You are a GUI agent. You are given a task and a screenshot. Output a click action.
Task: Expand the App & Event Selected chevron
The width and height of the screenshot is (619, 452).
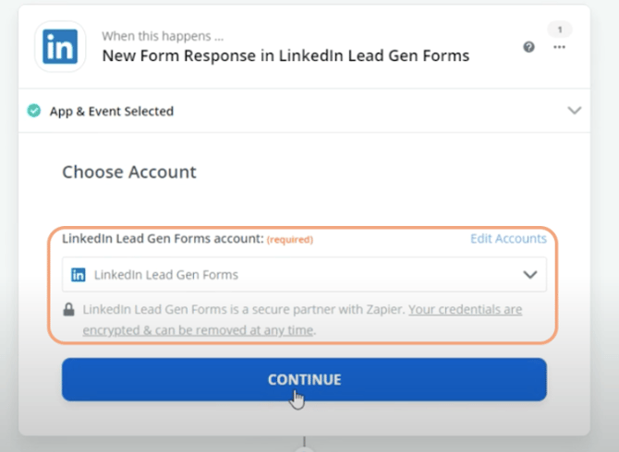pos(574,111)
